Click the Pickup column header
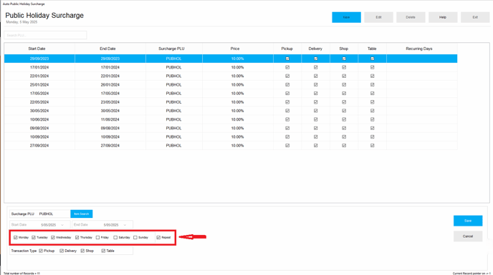The height and width of the screenshot is (275, 493). click(x=287, y=49)
